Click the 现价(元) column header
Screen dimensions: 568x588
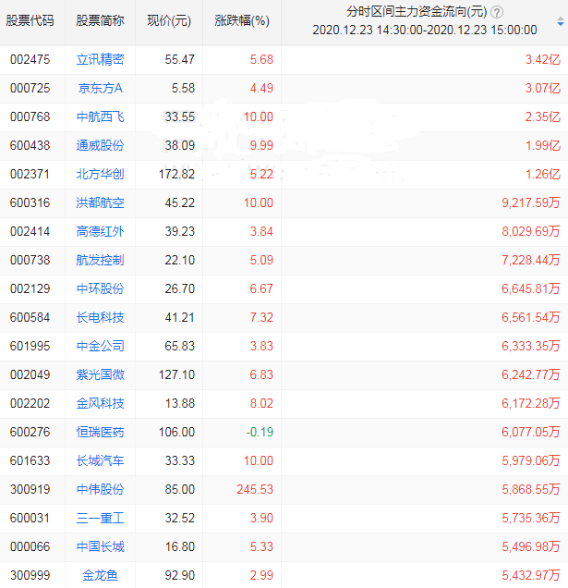click(x=169, y=21)
